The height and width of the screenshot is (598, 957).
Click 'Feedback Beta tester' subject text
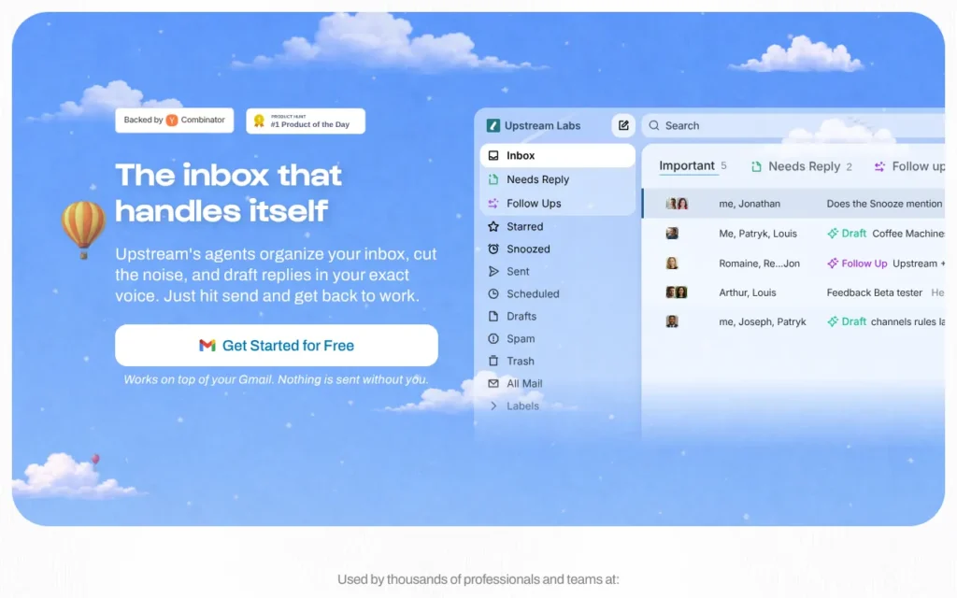pos(874,292)
